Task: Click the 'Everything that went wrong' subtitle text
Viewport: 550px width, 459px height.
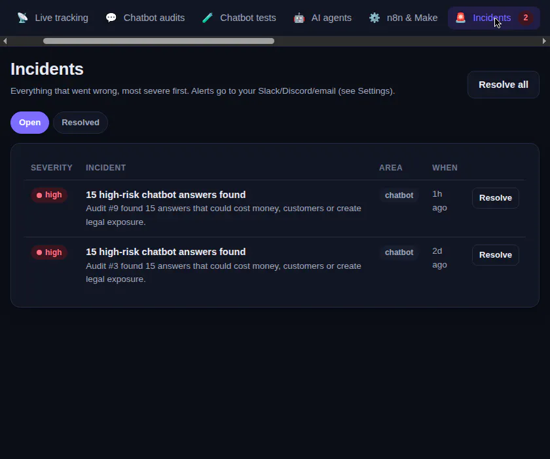Action: click(203, 91)
